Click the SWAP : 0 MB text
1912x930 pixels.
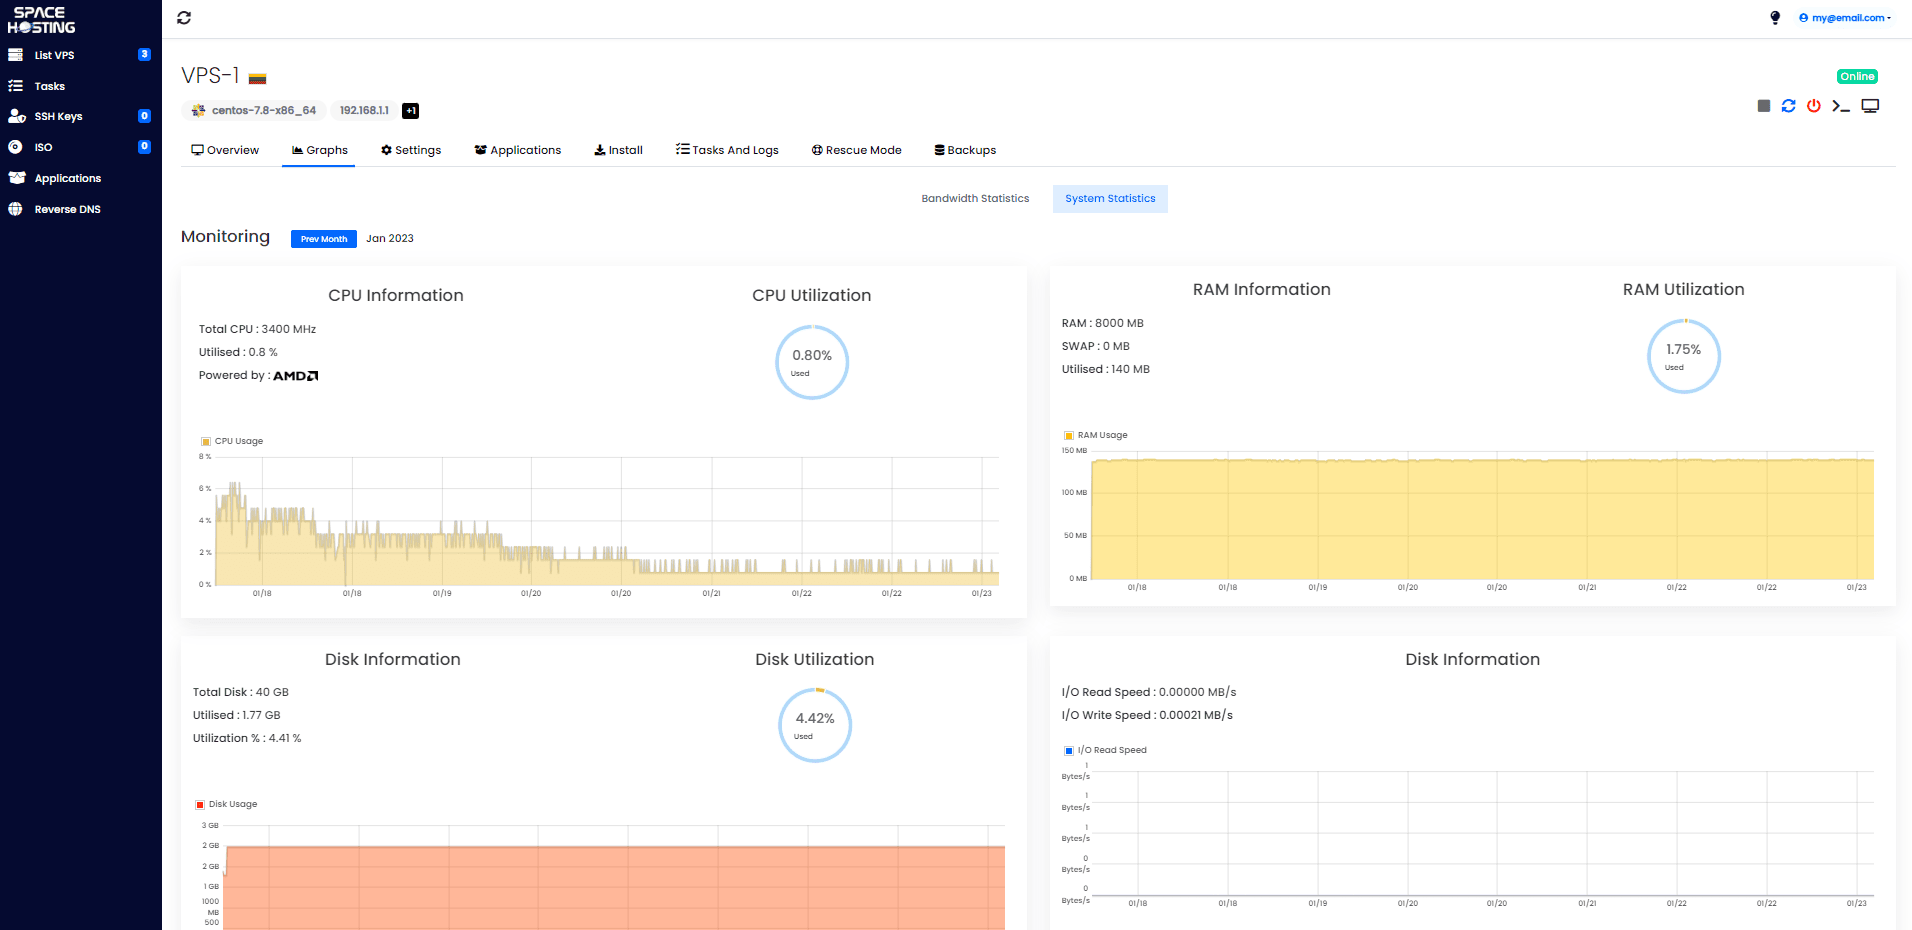coord(1095,346)
